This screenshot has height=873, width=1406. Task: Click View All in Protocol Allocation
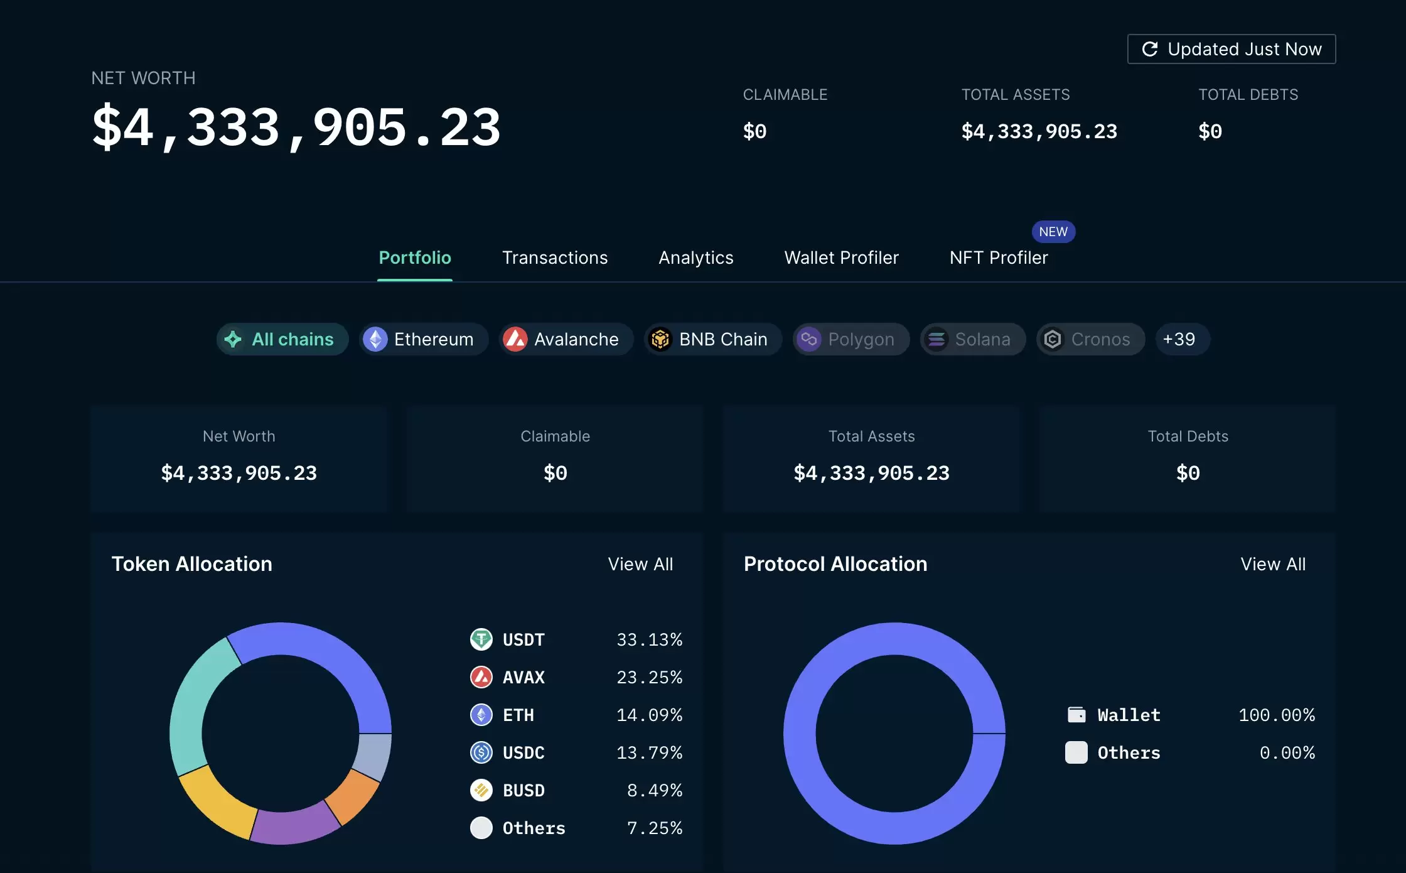(x=1273, y=564)
